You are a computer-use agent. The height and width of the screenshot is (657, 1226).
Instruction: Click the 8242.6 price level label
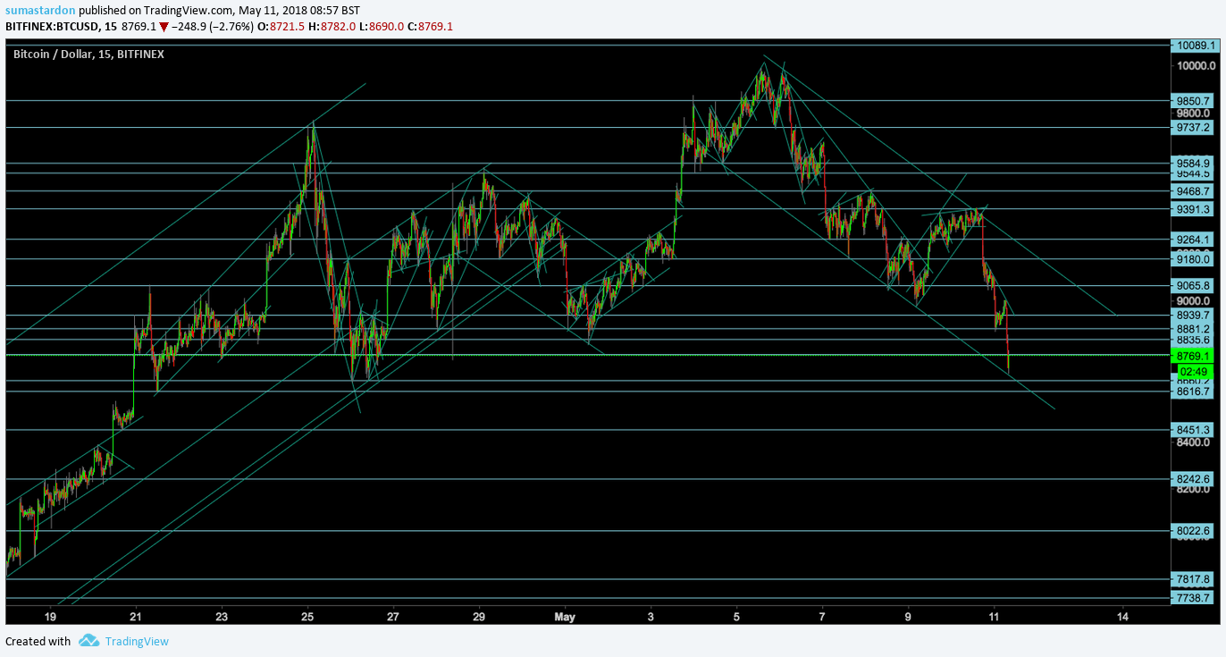point(1194,479)
